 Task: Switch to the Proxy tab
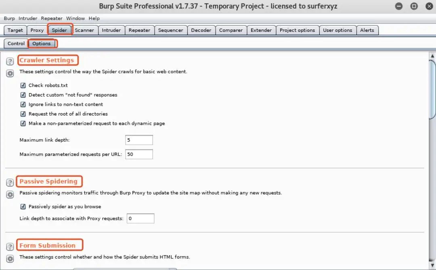coord(37,30)
